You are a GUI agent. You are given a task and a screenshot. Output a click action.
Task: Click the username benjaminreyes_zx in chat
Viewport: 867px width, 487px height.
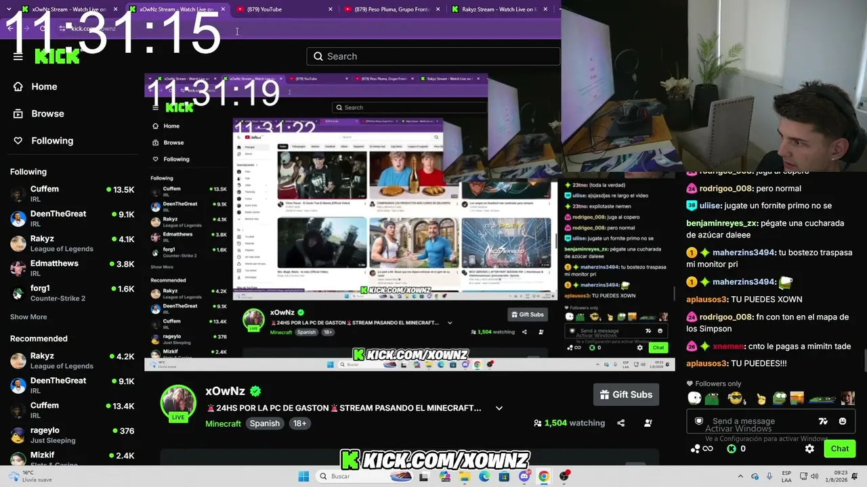tap(722, 223)
